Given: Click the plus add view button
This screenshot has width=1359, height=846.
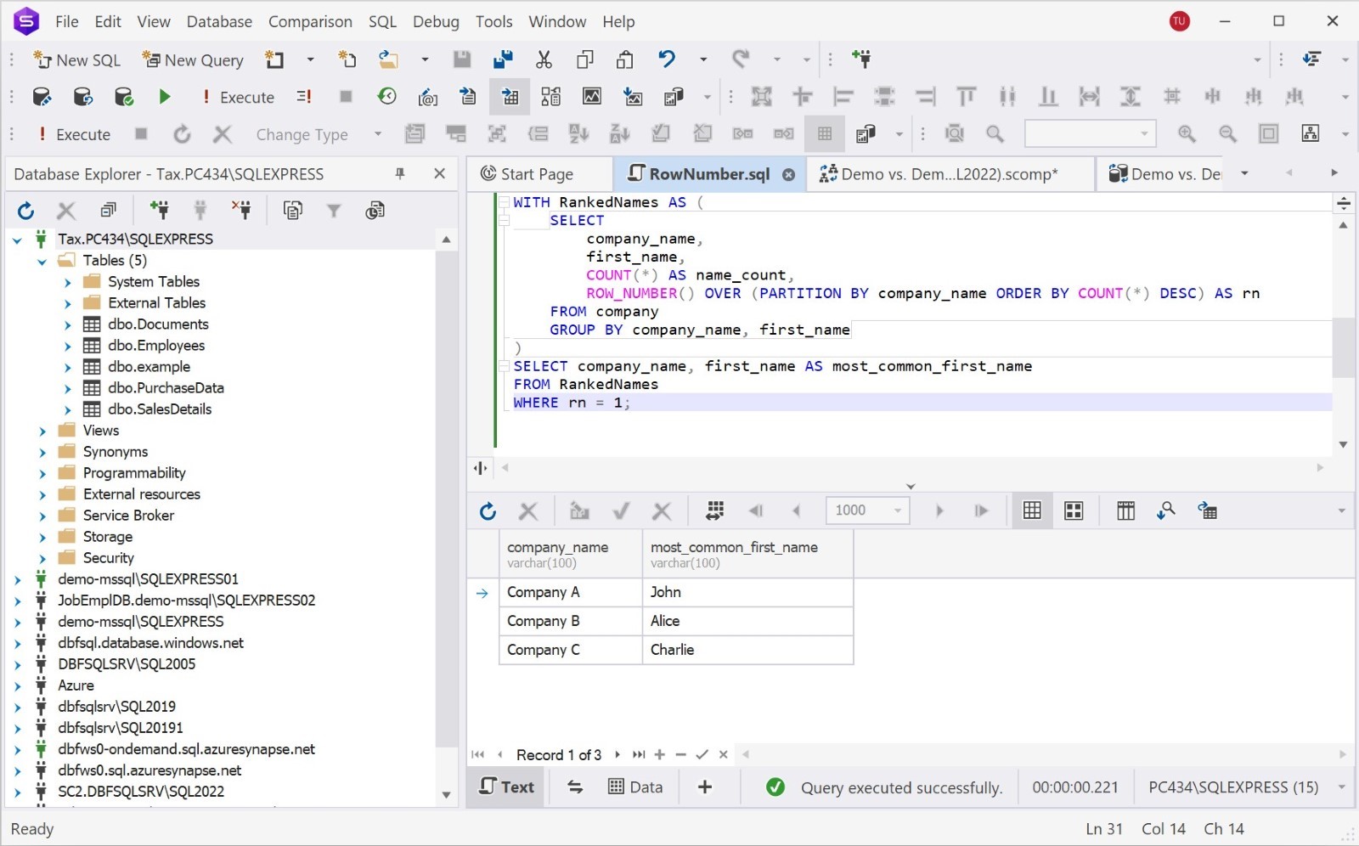Looking at the screenshot, I should click(x=705, y=787).
